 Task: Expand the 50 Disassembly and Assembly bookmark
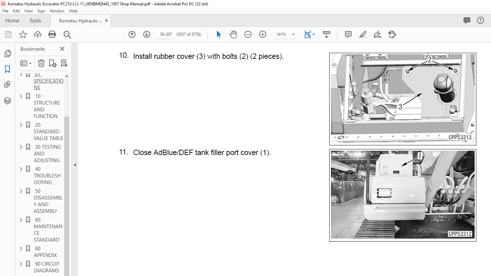pyautogui.click(x=21, y=191)
